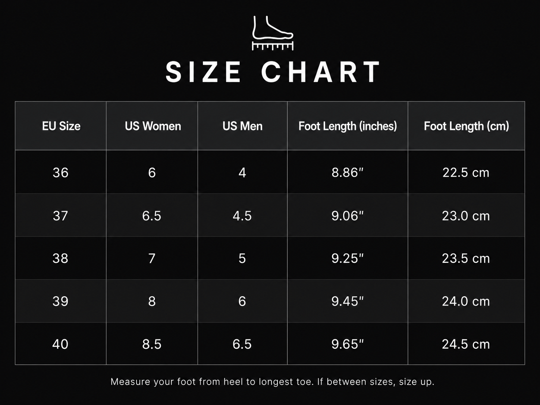Select EU size 37 cell
Screen dimensions: 540x405
point(61,216)
